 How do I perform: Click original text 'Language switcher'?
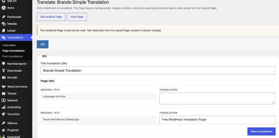coord(54,97)
